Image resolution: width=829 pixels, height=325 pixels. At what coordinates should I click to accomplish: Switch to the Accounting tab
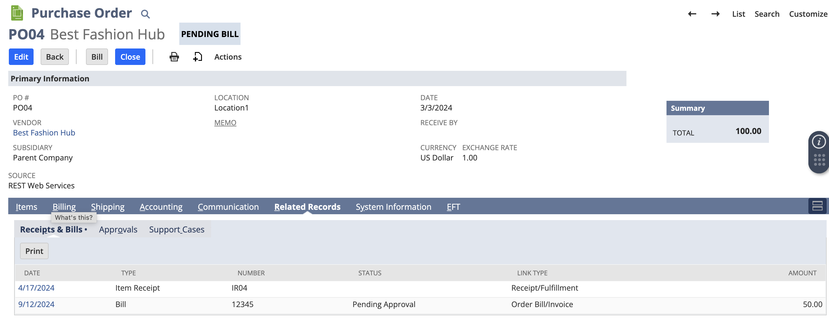click(161, 207)
